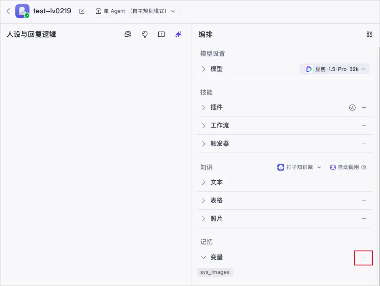Screen dimensions: 380x286
Task: Open the 扣子知识库 source dropdown
Action: pos(299,167)
